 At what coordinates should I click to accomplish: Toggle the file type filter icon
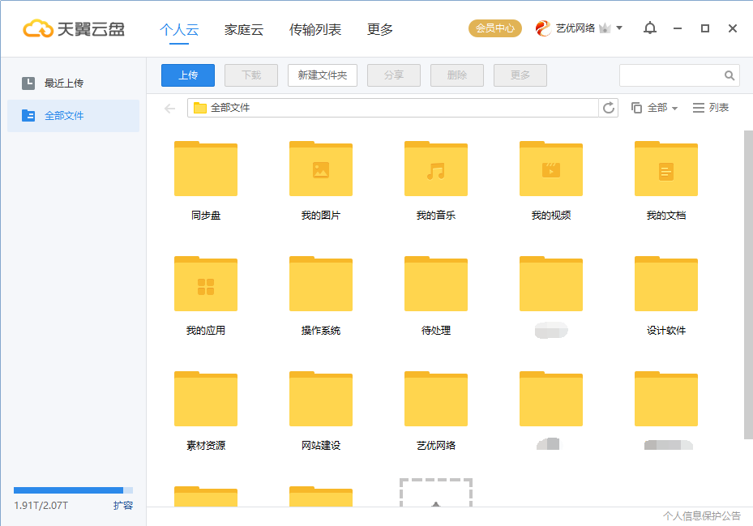pos(637,107)
